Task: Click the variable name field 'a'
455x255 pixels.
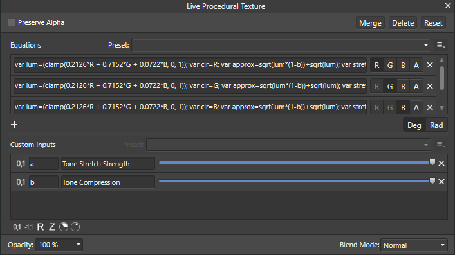Action: coord(44,164)
